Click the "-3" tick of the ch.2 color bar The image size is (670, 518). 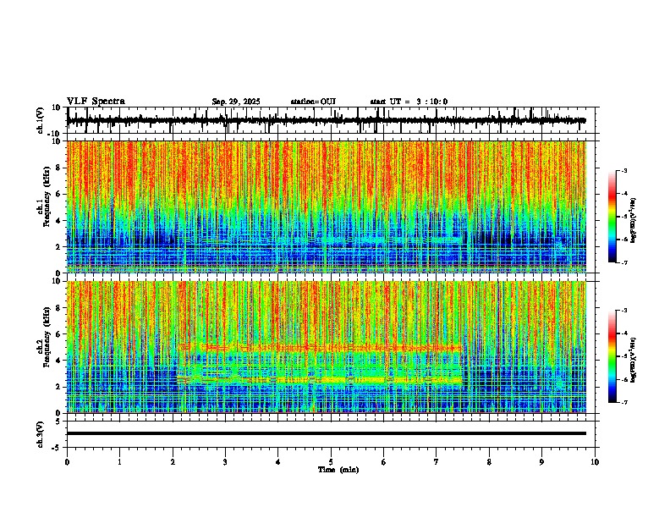[x=623, y=311]
